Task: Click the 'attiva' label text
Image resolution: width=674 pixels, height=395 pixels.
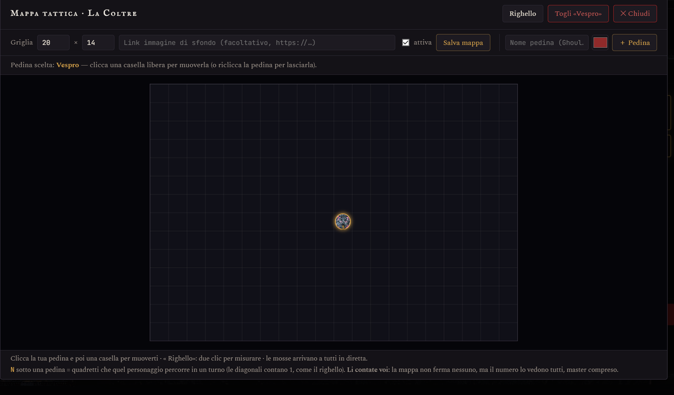Action: (422, 43)
